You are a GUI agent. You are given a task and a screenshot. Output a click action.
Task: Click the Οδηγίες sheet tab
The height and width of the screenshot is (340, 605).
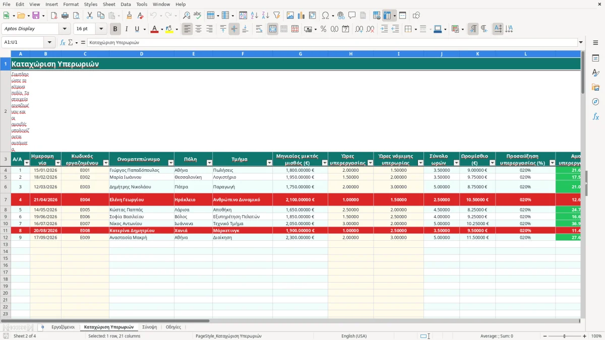click(x=173, y=327)
